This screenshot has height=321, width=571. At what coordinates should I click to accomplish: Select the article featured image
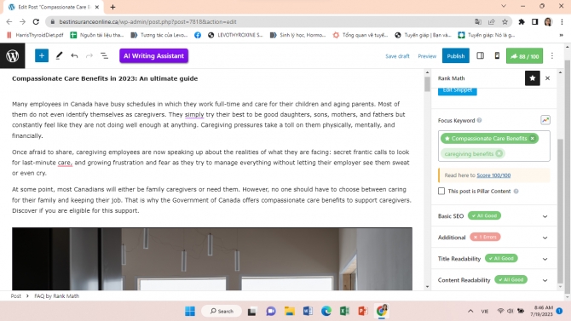212,259
